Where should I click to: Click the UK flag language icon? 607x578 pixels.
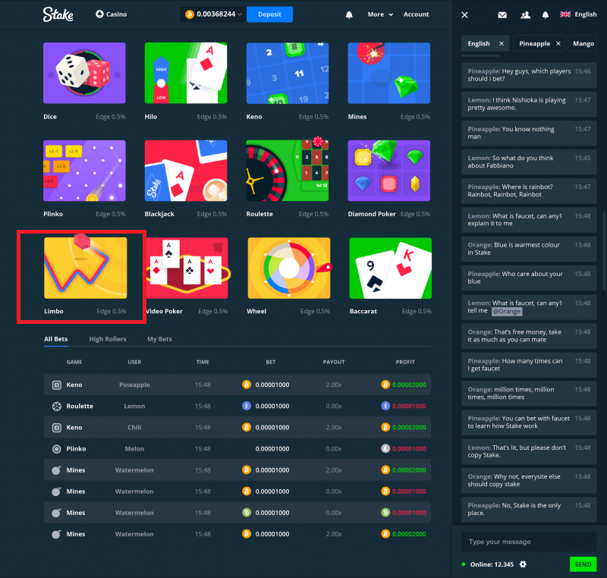click(x=565, y=14)
